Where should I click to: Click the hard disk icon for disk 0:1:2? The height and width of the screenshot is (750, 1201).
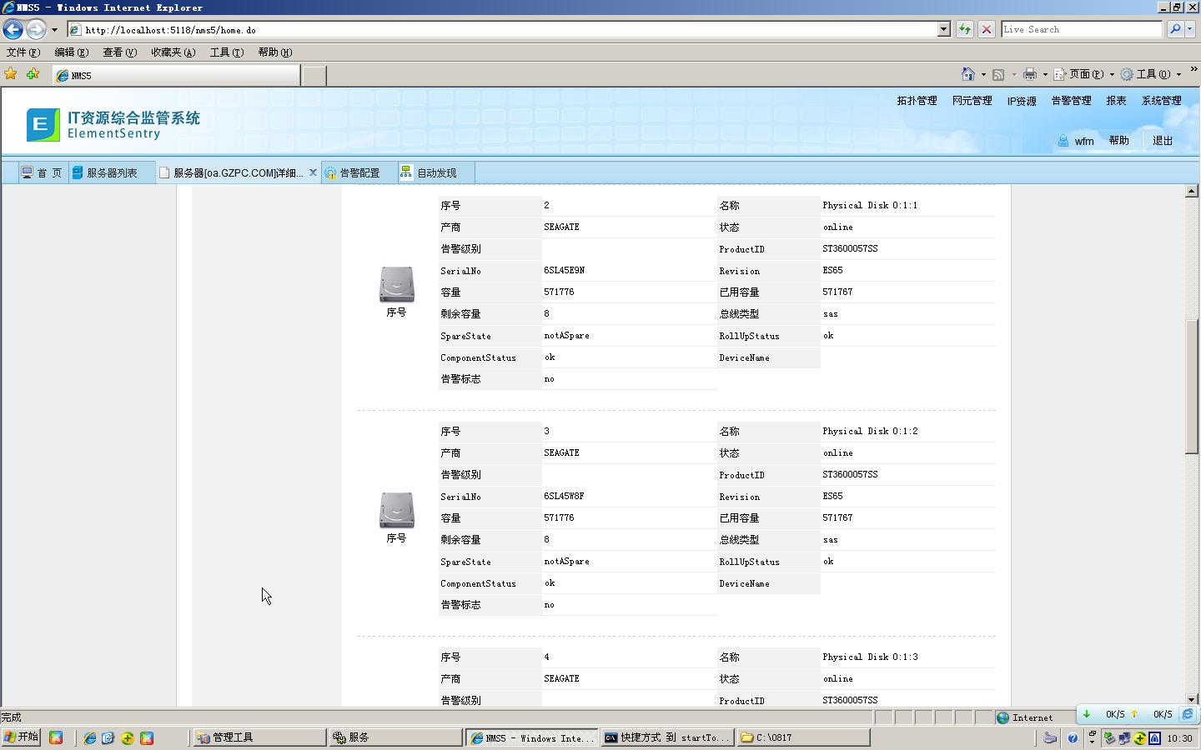[397, 510]
